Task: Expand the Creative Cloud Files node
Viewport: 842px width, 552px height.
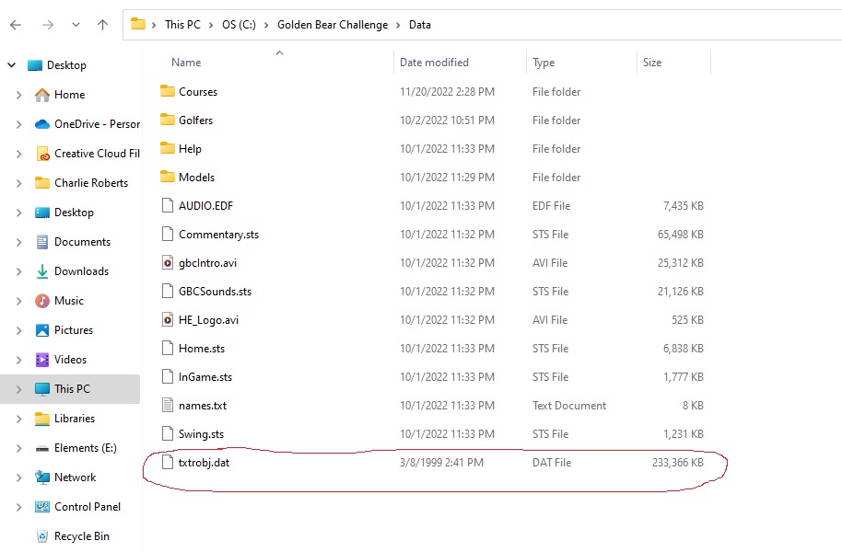Action: (19, 154)
